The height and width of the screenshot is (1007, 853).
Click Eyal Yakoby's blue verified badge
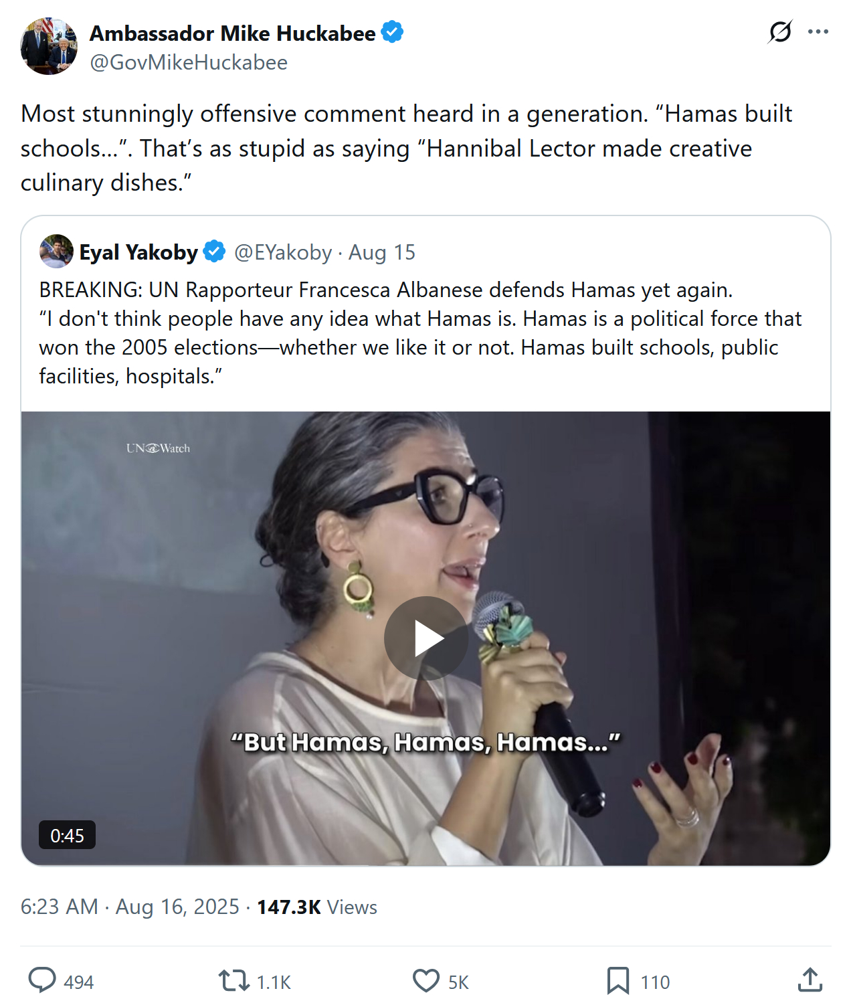[x=214, y=252]
